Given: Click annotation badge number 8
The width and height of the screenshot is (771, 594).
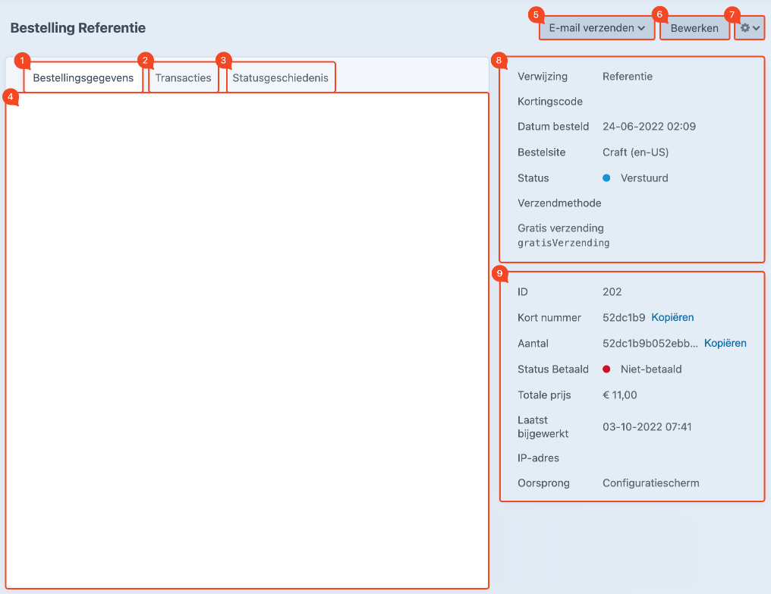Looking at the screenshot, I should click(x=498, y=60).
